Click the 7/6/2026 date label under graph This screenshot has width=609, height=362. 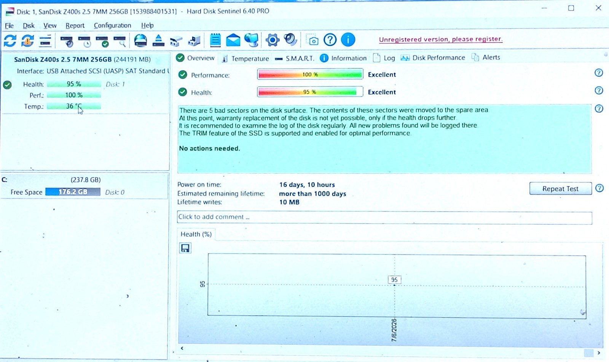coord(394,330)
